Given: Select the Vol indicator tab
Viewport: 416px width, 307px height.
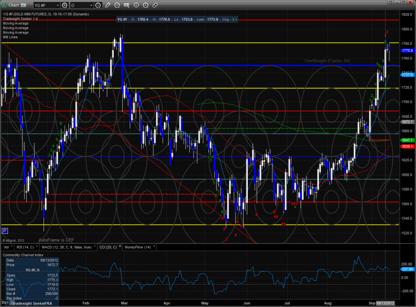Looking at the screenshot, I should (x=6, y=247).
